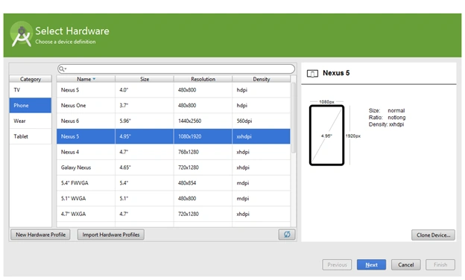
Task: Select the Phone category
Action: coord(31,106)
